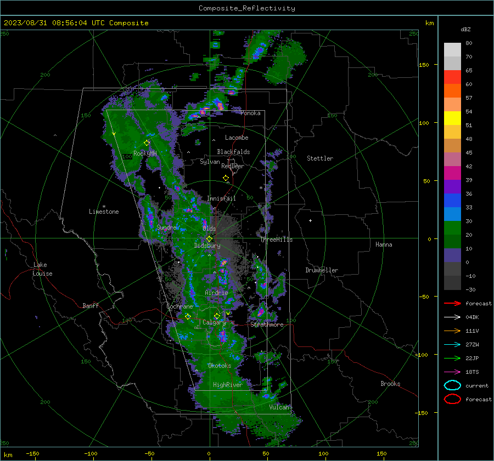Click the red forecast arrow in legend

452,303
